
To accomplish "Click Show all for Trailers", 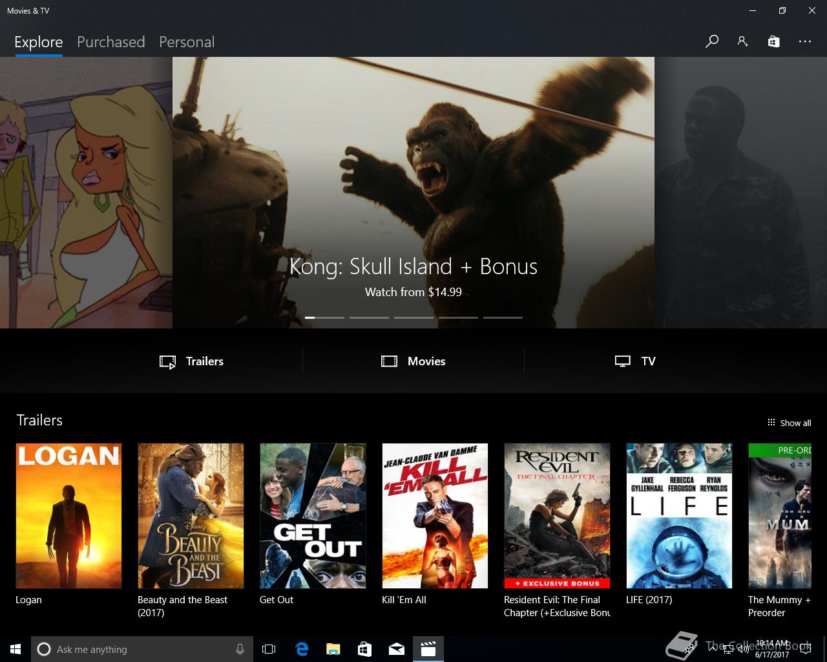I will (789, 423).
